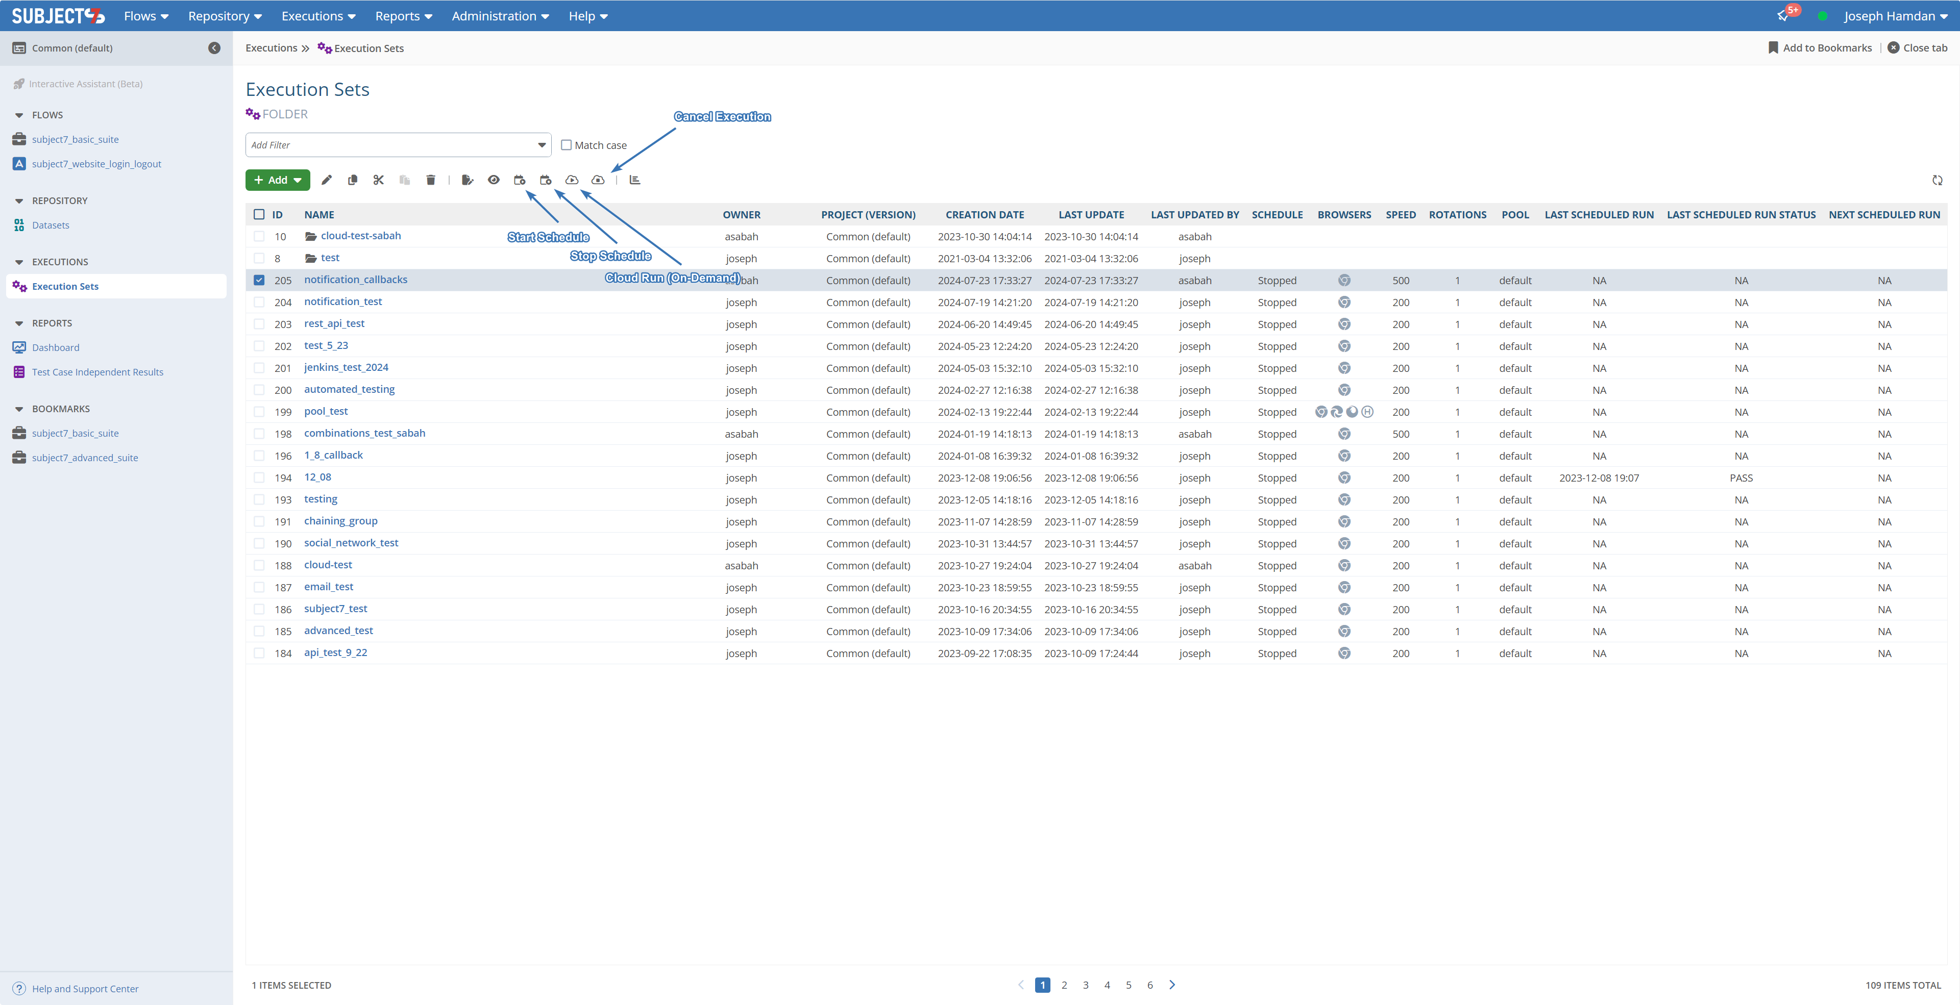Image resolution: width=1960 pixels, height=1005 pixels.
Task: Enable the Match case checkbox
Action: (566, 145)
